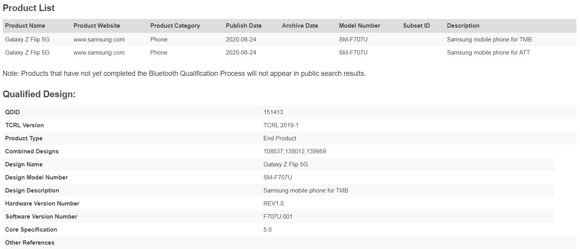Click the software version F707U.001 value
This screenshot has width=580, height=249.
pyautogui.click(x=278, y=217)
